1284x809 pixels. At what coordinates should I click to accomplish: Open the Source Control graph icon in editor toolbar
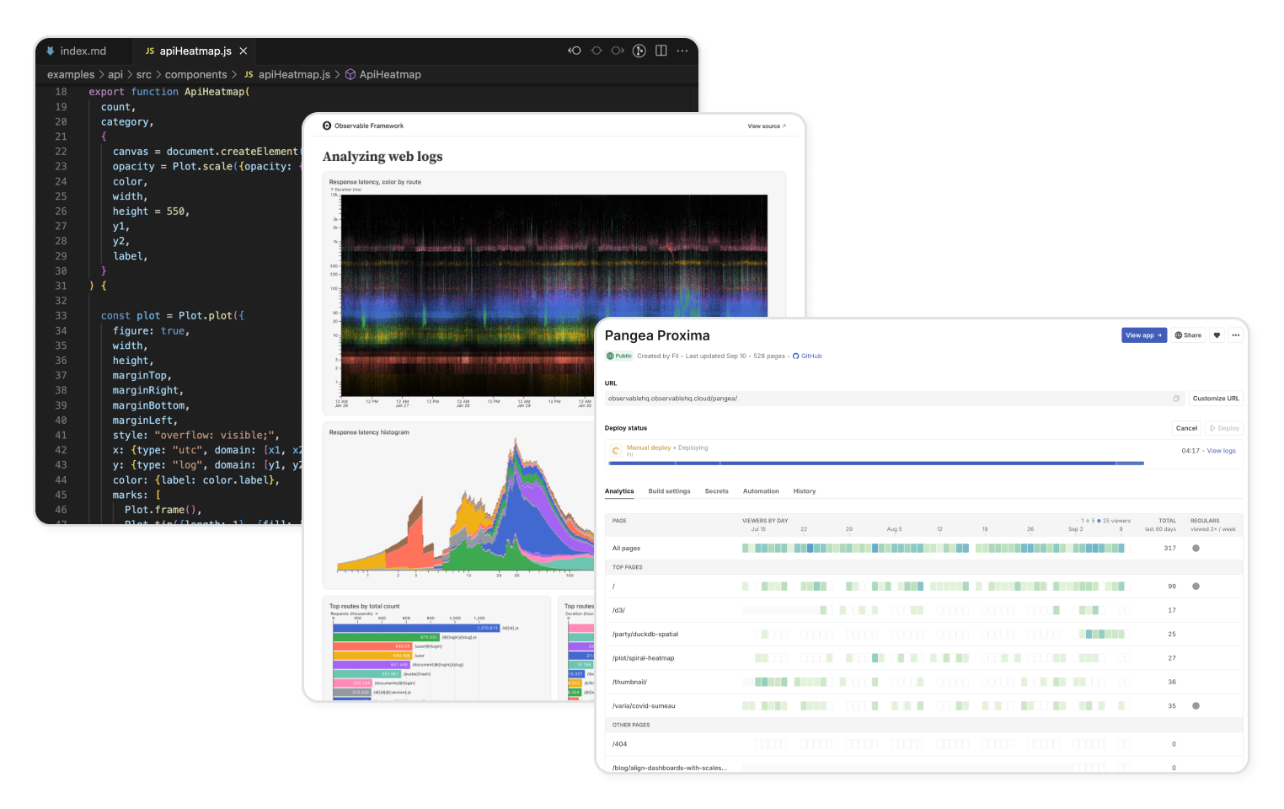click(639, 51)
